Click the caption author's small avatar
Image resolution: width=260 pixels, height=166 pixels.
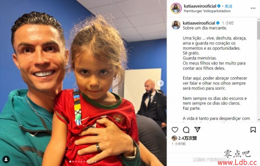pos(176,25)
